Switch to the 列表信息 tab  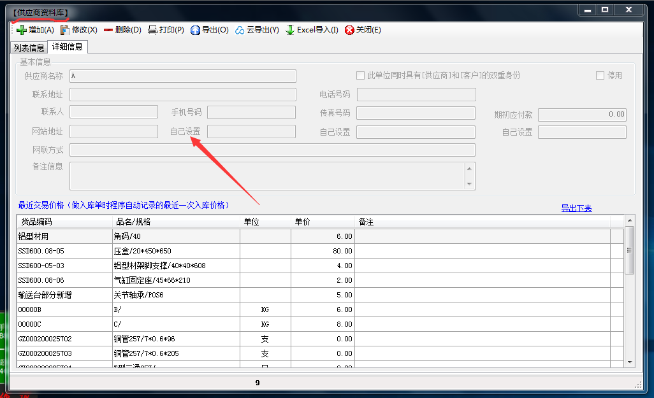coord(29,48)
